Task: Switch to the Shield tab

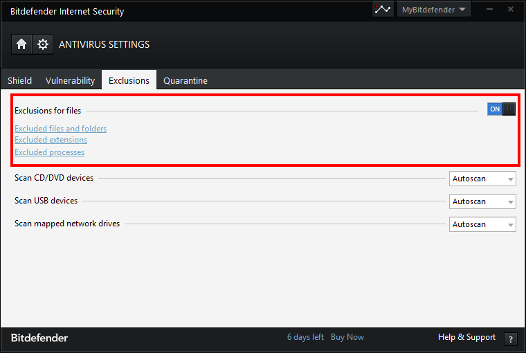Action: (19, 80)
